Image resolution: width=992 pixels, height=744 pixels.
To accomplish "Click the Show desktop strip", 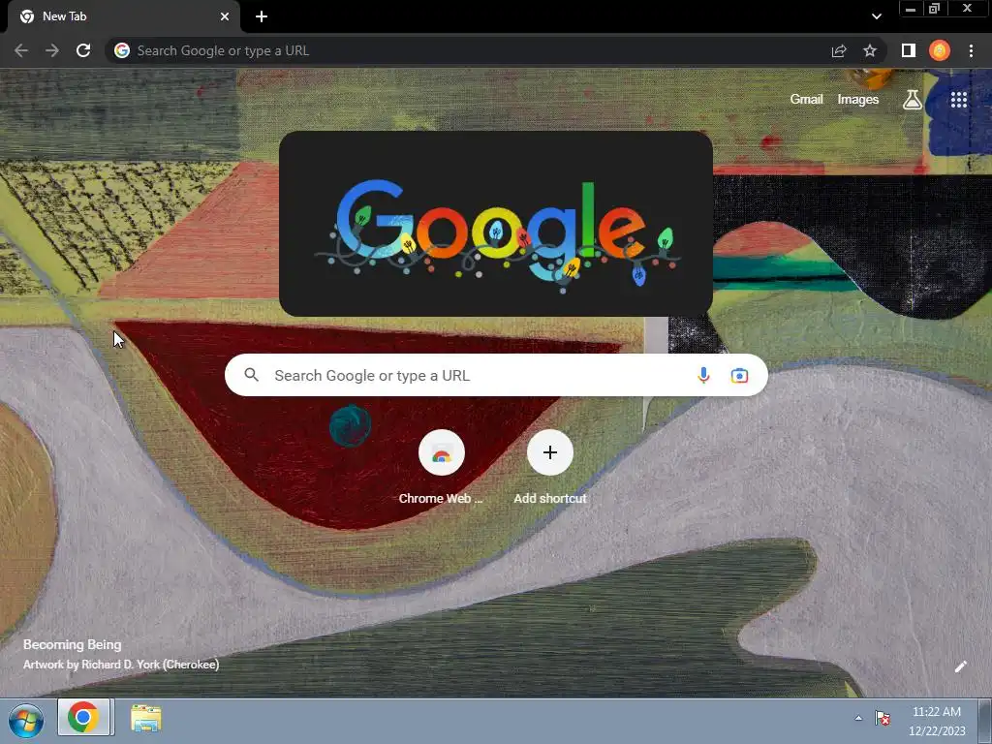I will (985, 721).
